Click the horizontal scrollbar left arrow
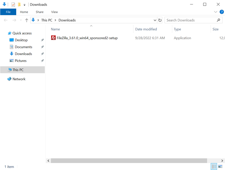The height and width of the screenshot is (170, 225). 48,161
